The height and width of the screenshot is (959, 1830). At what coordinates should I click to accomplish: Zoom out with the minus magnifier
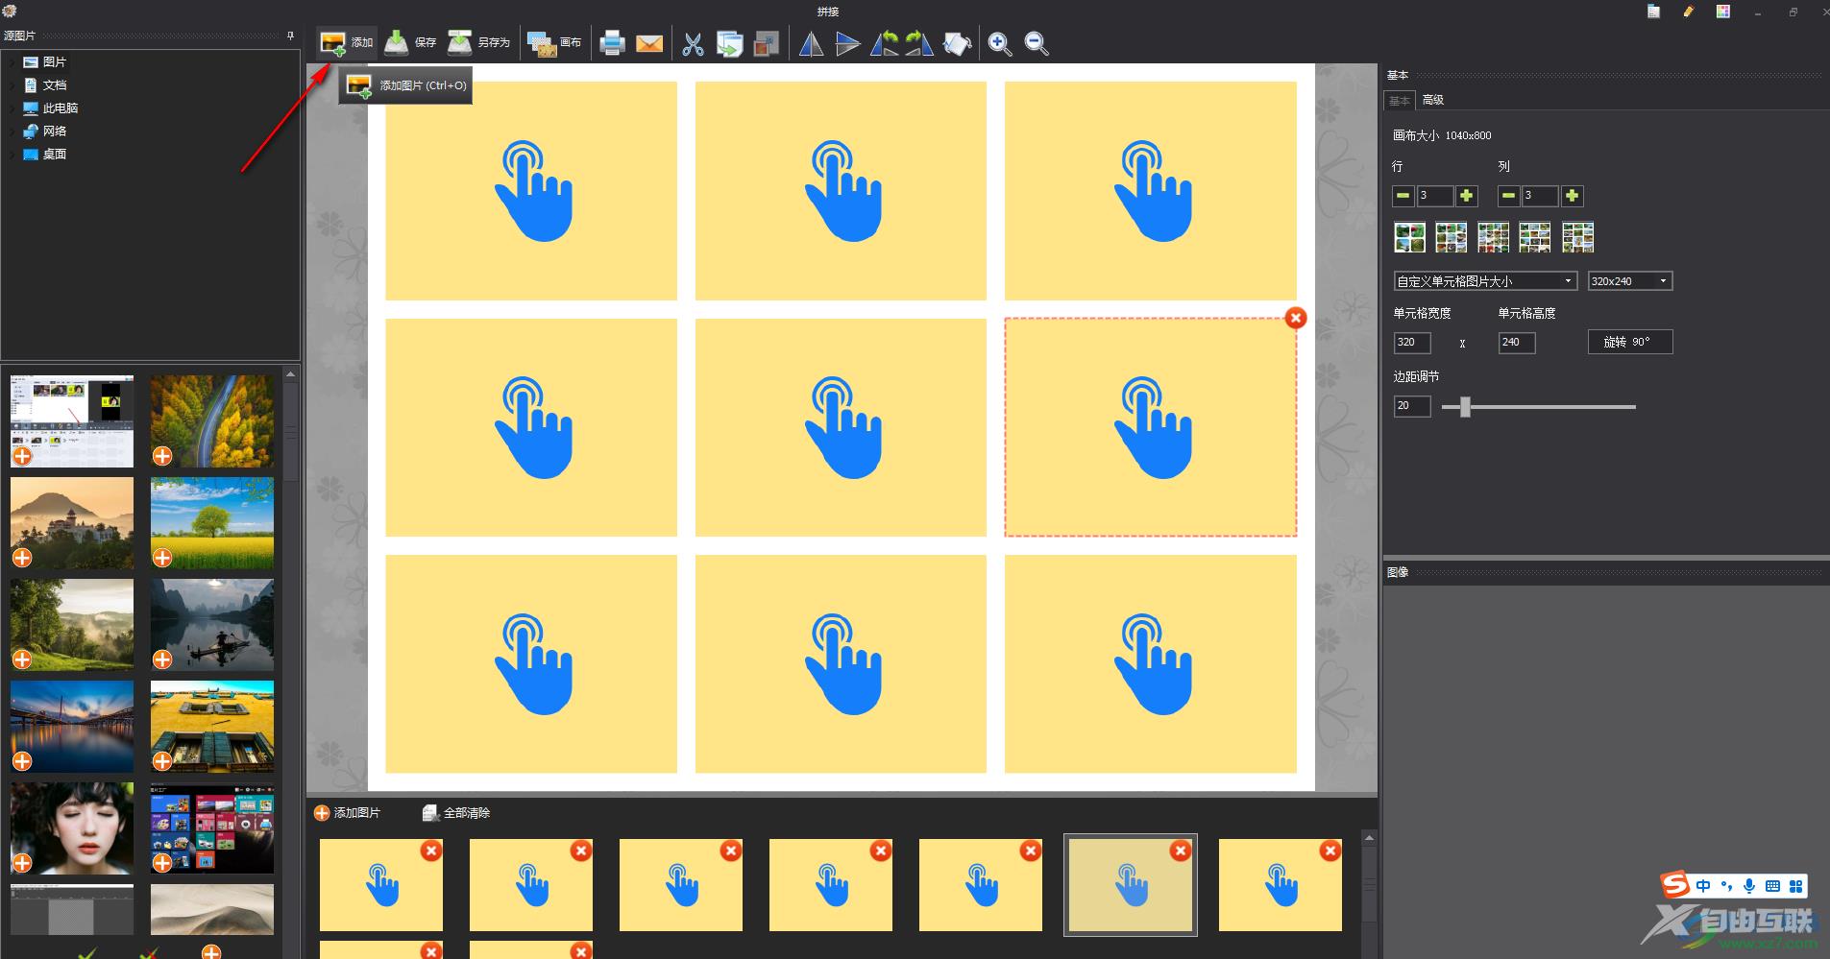click(x=1037, y=44)
